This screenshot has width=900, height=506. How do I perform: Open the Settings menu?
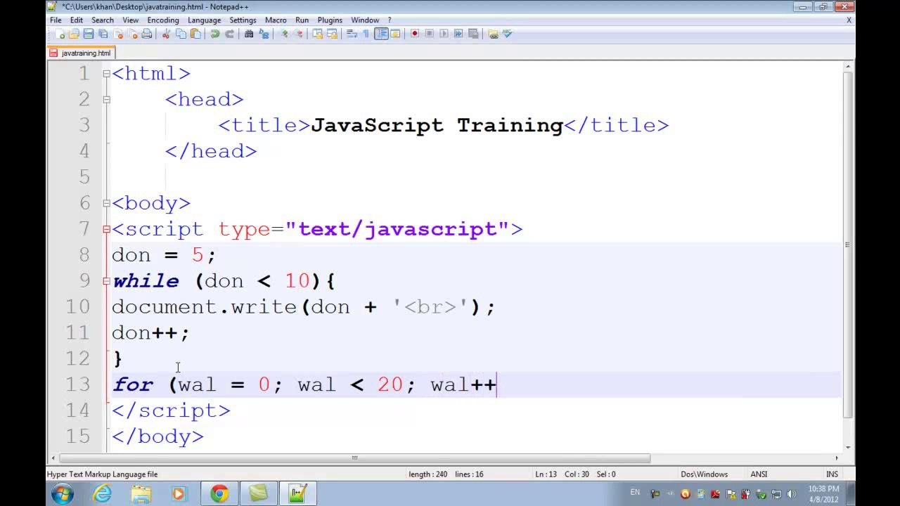click(243, 20)
